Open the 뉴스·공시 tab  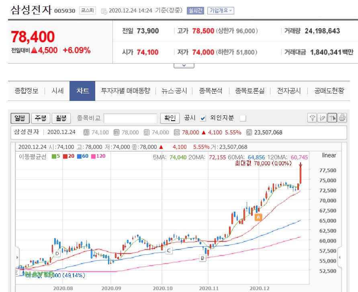pyautogui.click(x=174, y=91)
